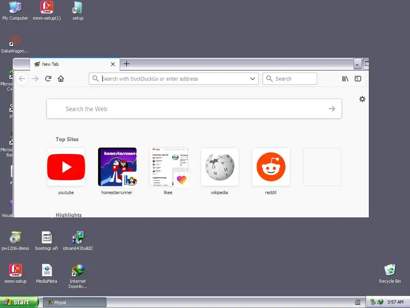This screenshot has height=308, width=410.
Task: Expand the address bar history dropdown
Action: pos(253,79)
